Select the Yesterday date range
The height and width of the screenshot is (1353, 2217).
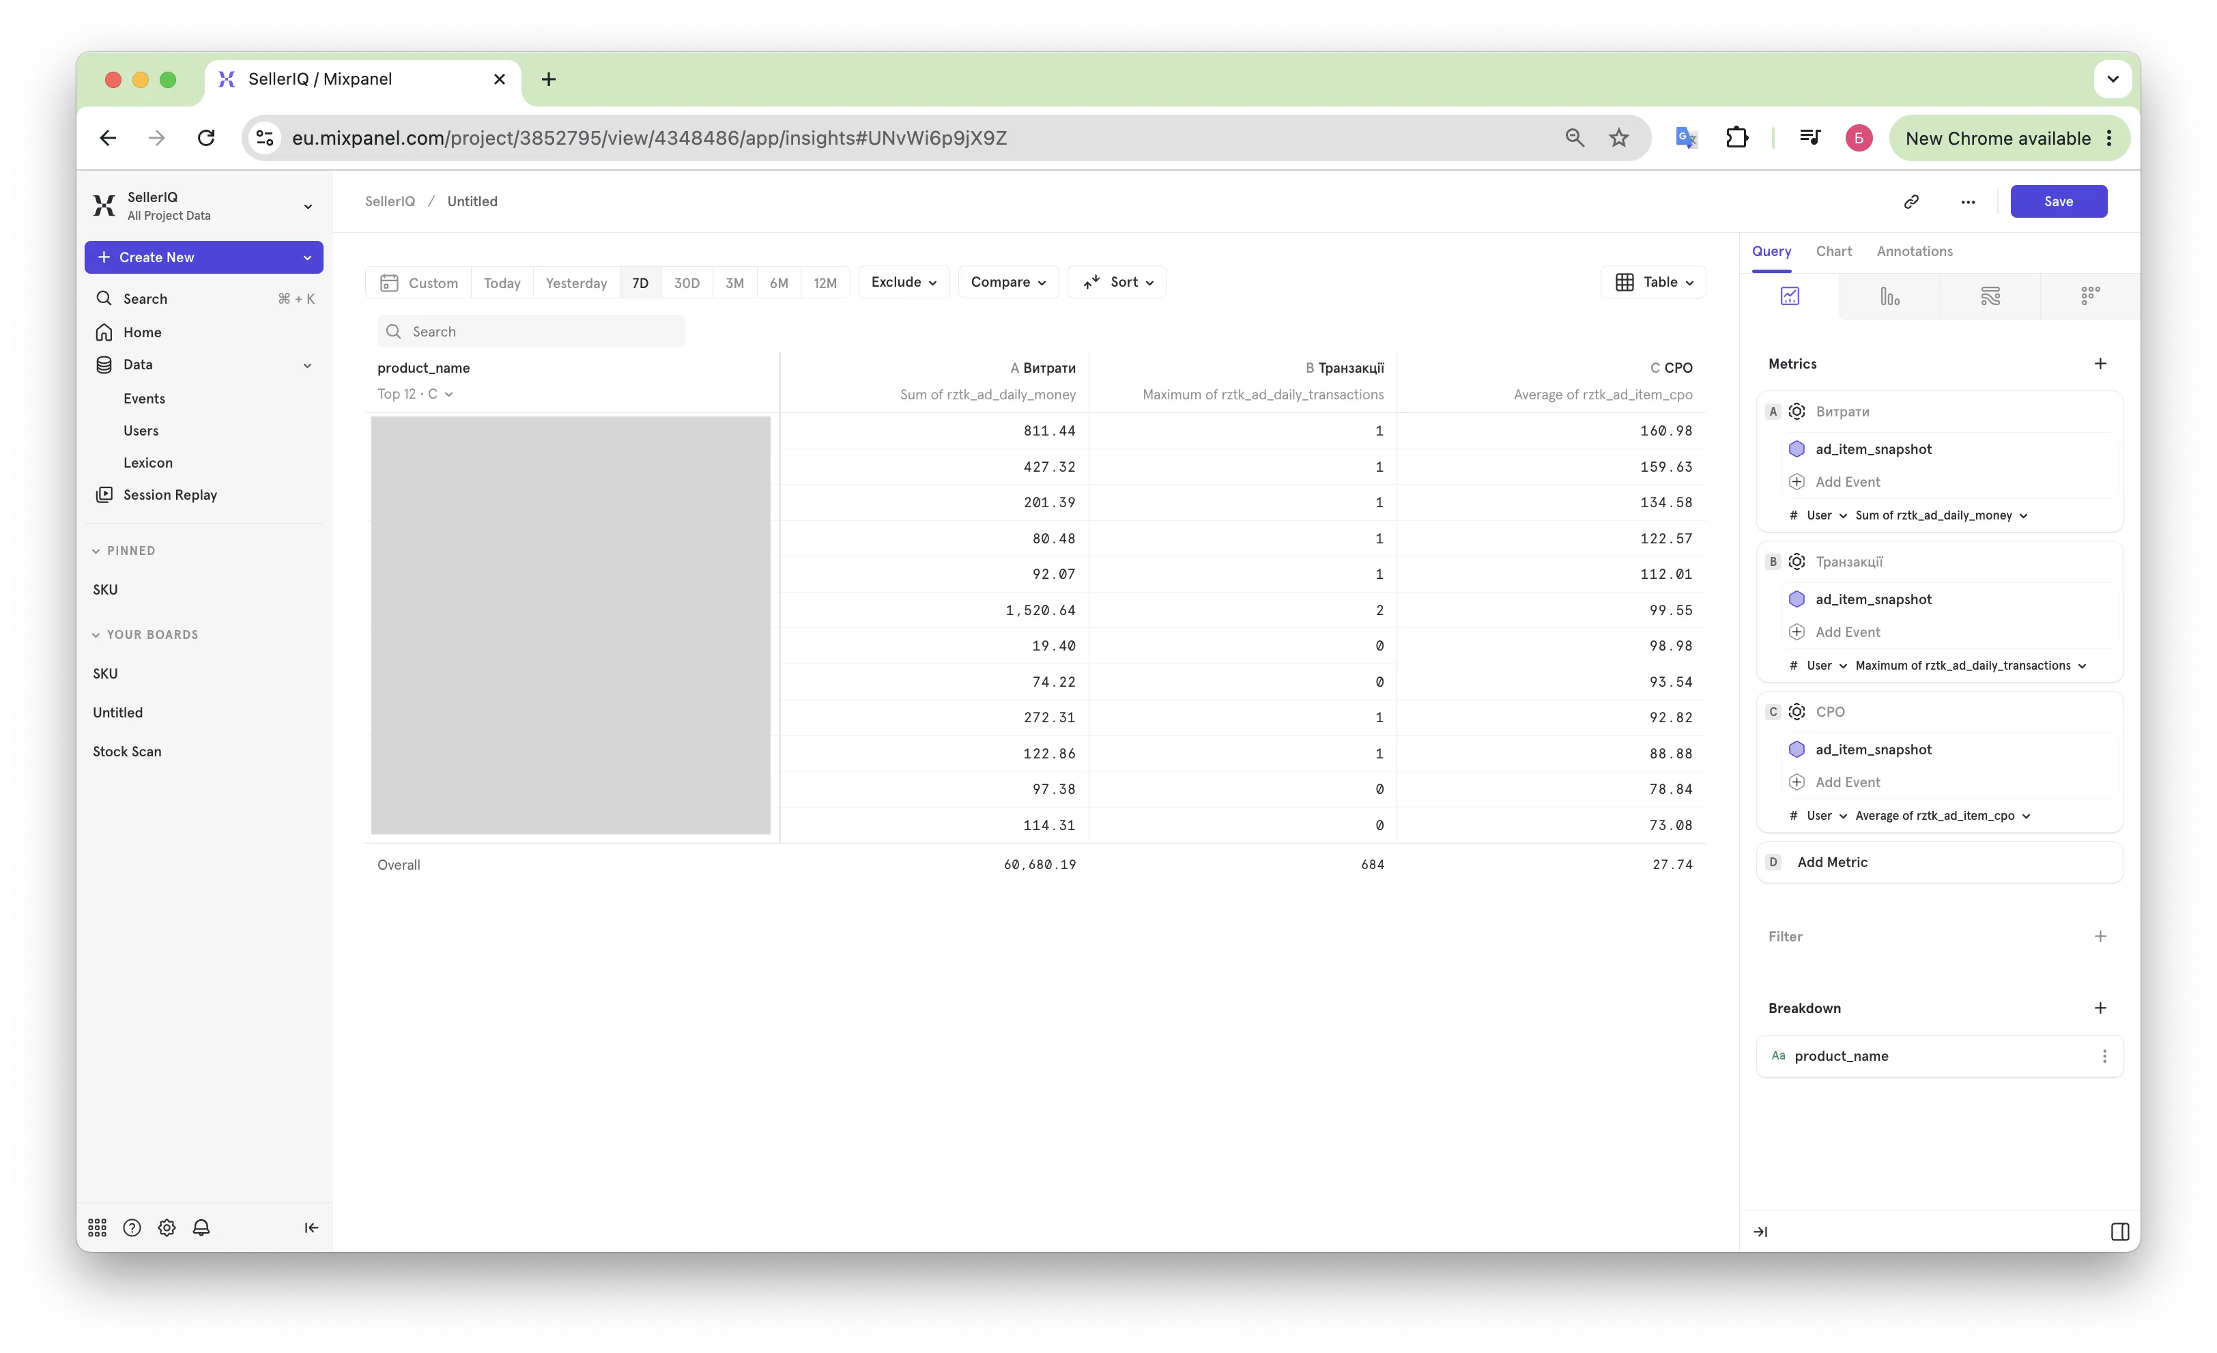tap(576, 283)
